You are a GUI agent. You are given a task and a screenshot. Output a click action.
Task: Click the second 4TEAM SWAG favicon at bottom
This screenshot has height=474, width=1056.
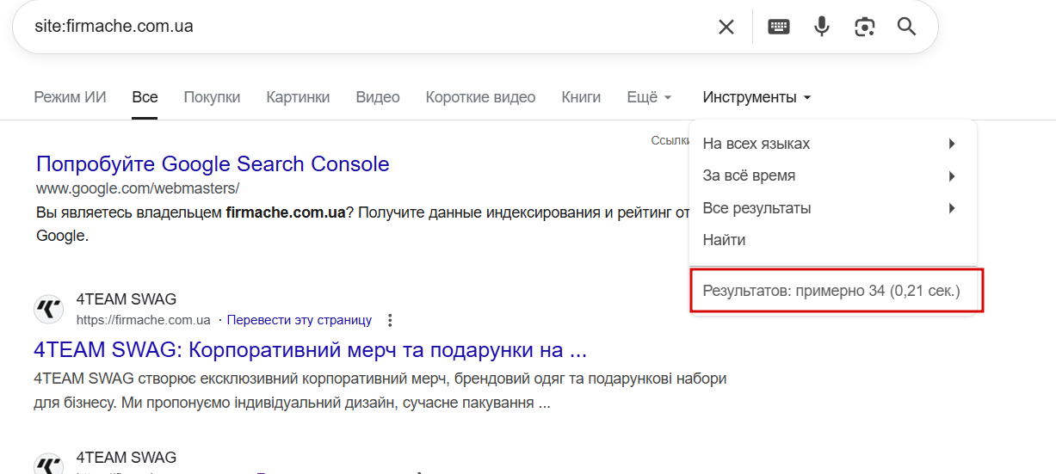[x=49, y=464]
